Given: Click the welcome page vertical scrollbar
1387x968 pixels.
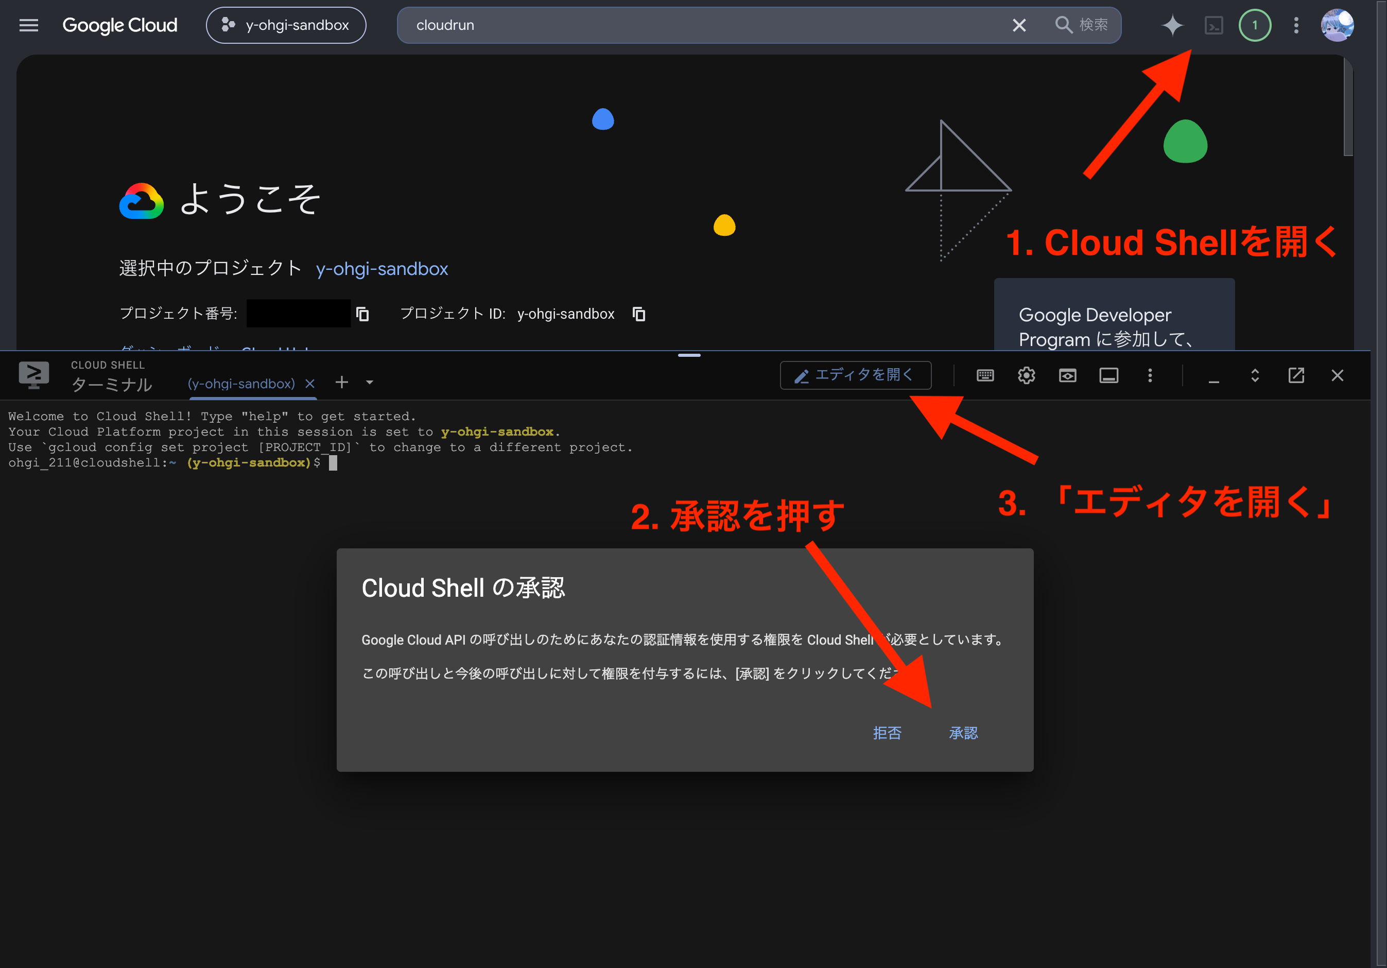Looking at the screenshot, I should click(x=1348, y=107).
